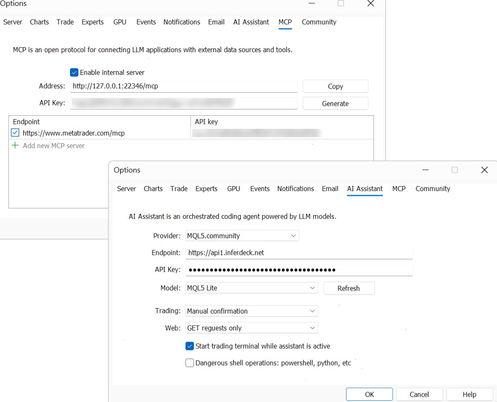The width and height of the screenshot is (497, 402).
Task: Switch to MCP tab in front Options dialog
Action: pos(399,189)
